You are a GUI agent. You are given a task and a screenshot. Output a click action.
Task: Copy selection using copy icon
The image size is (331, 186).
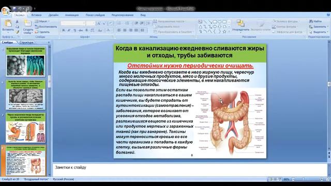[17, 27]
